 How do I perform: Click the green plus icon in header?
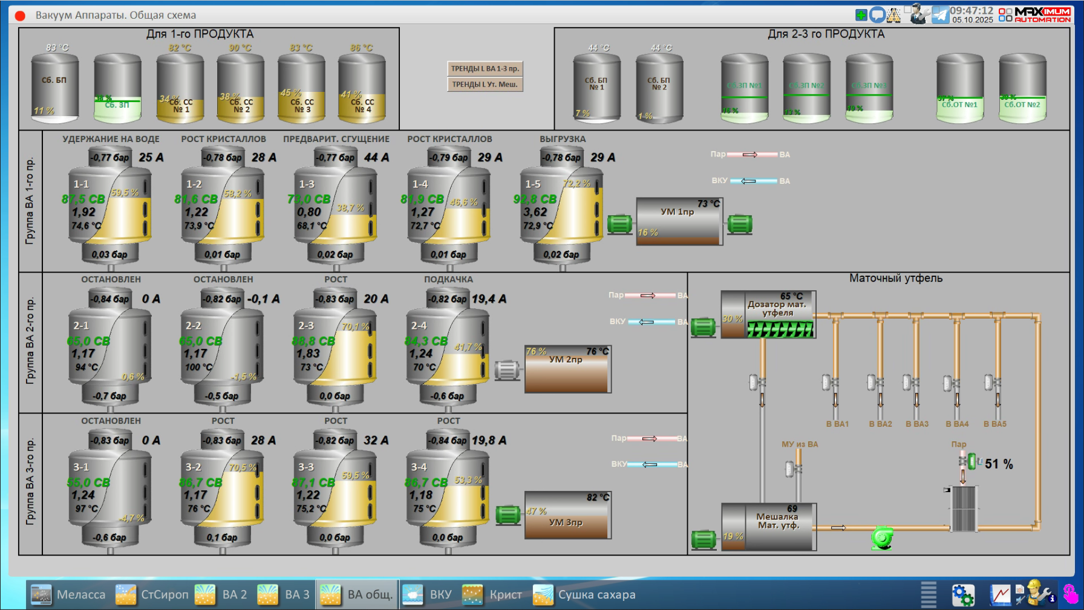[861, 15]
